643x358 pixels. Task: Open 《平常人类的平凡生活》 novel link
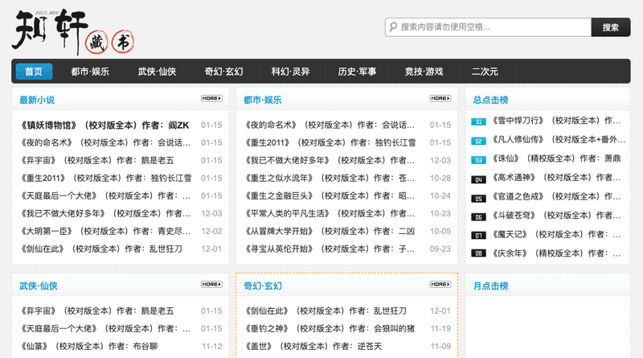pyautogui.click(x=330, y=213)
